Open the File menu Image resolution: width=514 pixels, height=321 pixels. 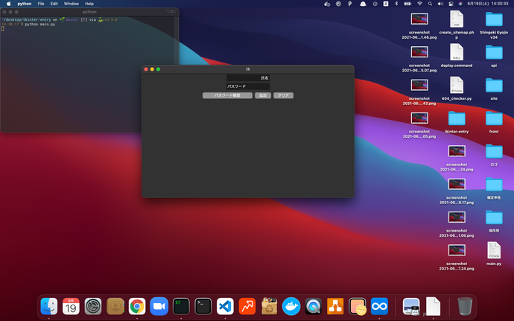(41, 4)
